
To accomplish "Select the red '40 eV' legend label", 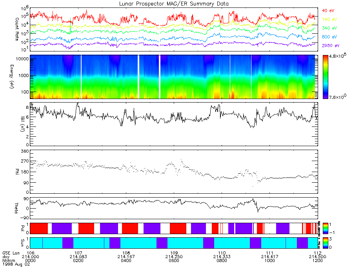I will (x=328, y=11).
